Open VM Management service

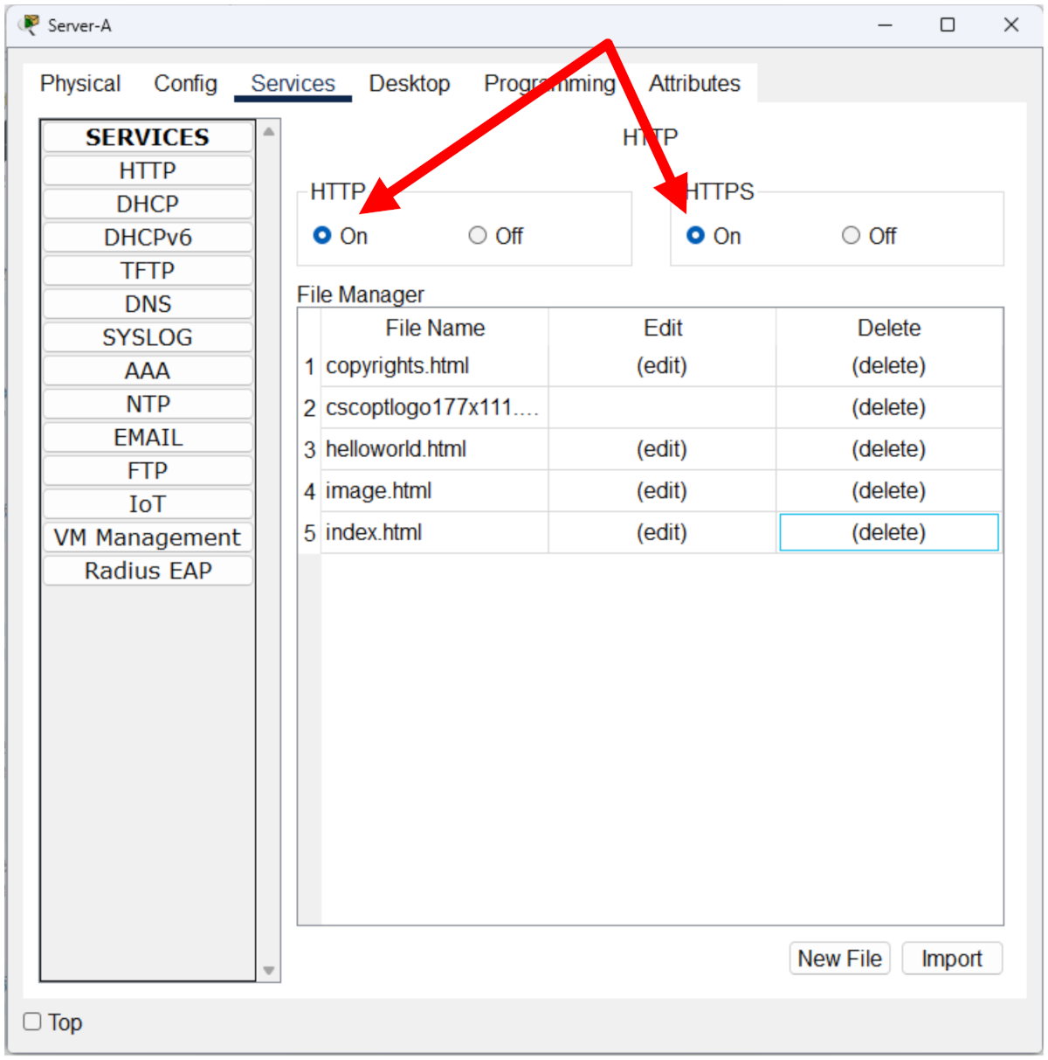[x=148, y=537]
